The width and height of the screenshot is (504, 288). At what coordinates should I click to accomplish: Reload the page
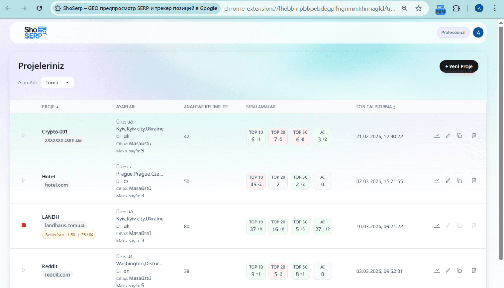(x=39, y=8)
